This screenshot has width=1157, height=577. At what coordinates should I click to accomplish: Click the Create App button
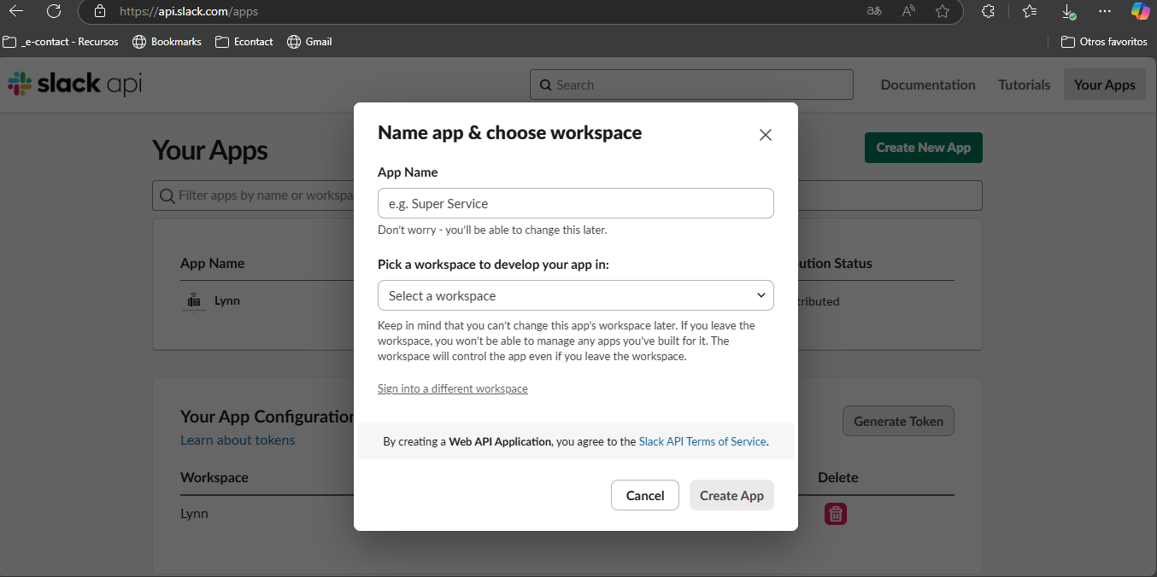731,495
